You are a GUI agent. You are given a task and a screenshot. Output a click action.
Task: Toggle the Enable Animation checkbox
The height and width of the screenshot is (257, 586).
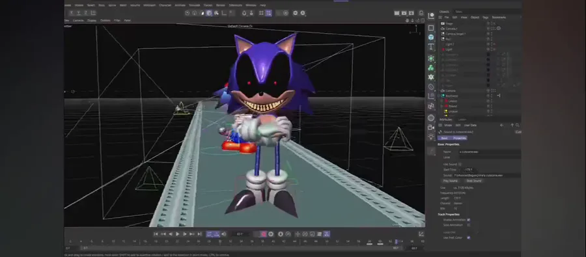469,220
